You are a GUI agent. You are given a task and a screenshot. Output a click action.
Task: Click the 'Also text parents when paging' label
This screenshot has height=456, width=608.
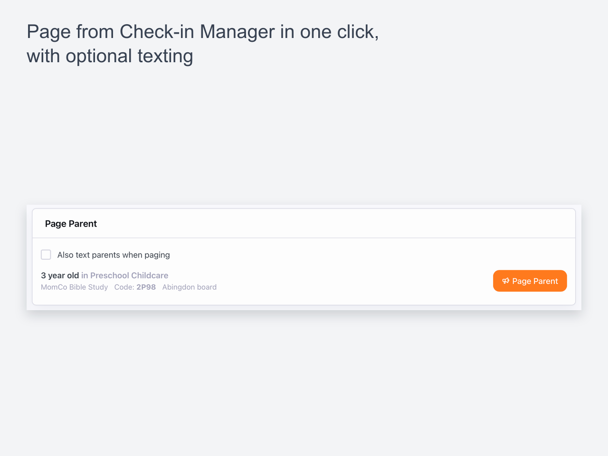(114, 255)
